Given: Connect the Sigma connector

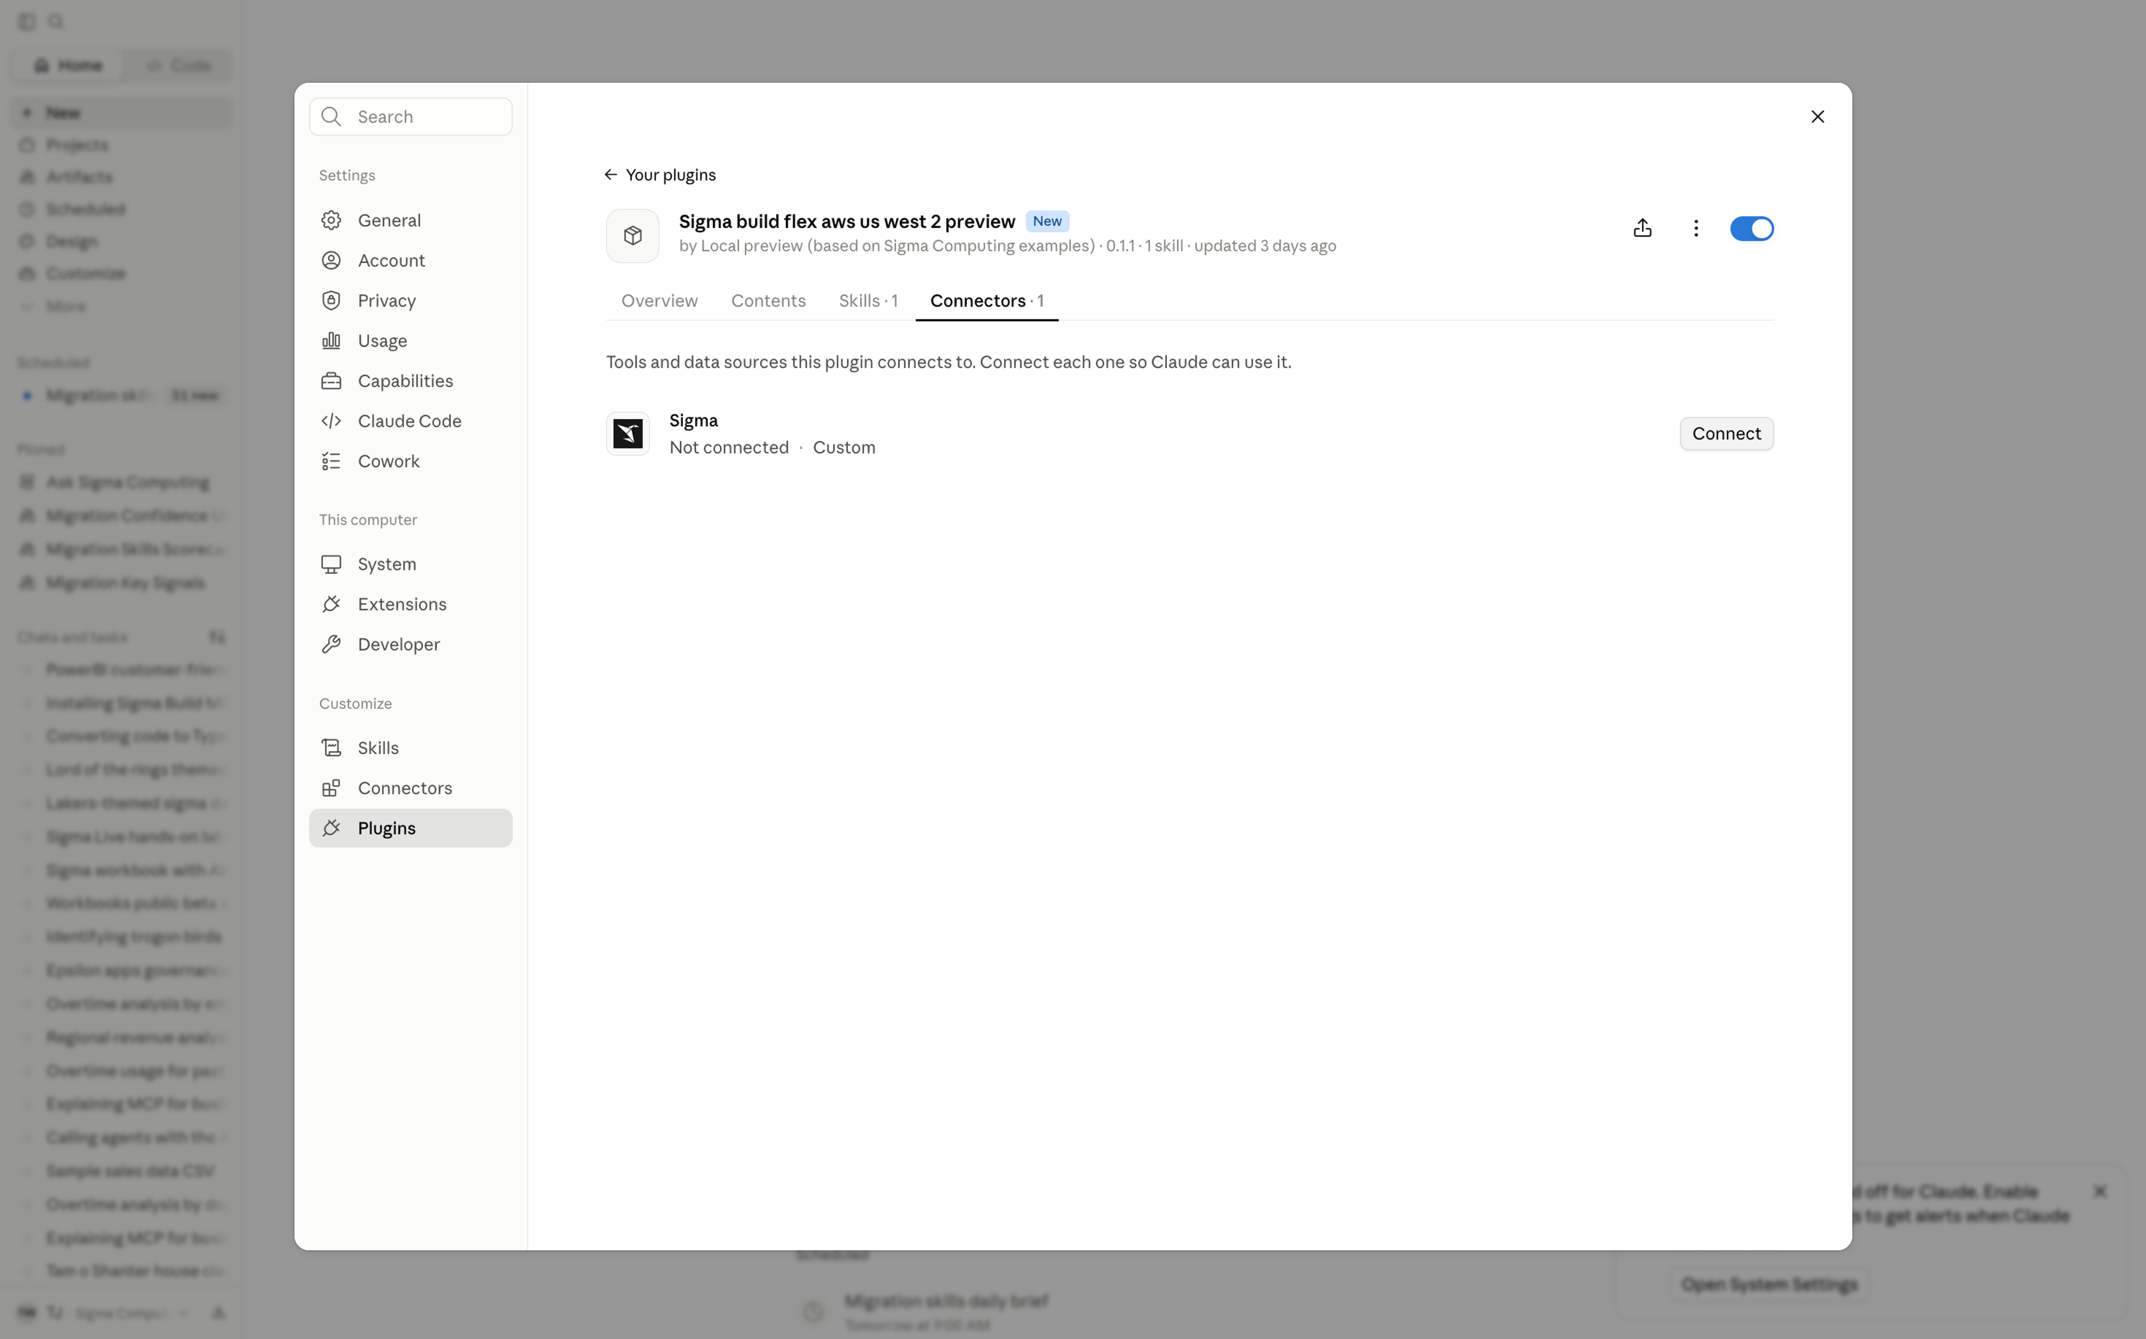Looking at the screenshot, I should pyautogui.click(x=1725, y=433).
